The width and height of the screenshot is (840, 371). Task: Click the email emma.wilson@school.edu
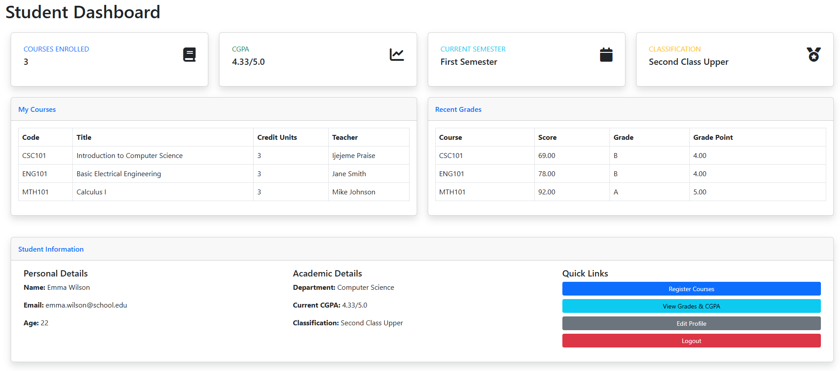86,305
